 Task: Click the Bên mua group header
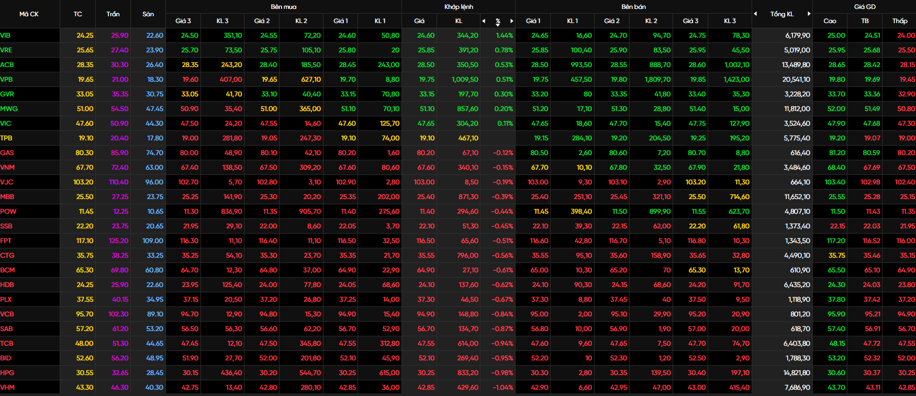tap(284, 7)
